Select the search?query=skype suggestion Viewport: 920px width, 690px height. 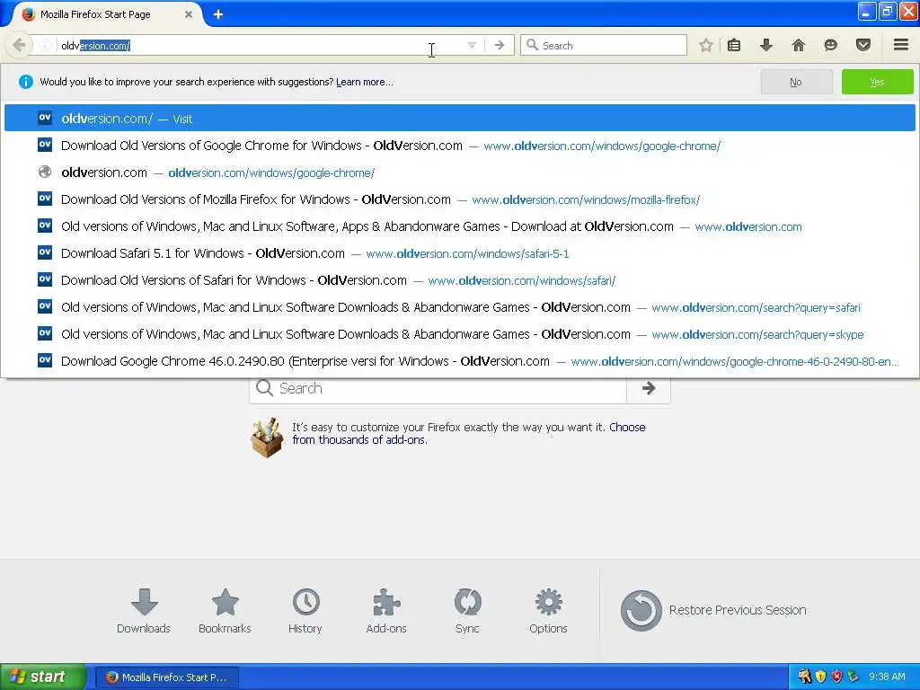459,334
